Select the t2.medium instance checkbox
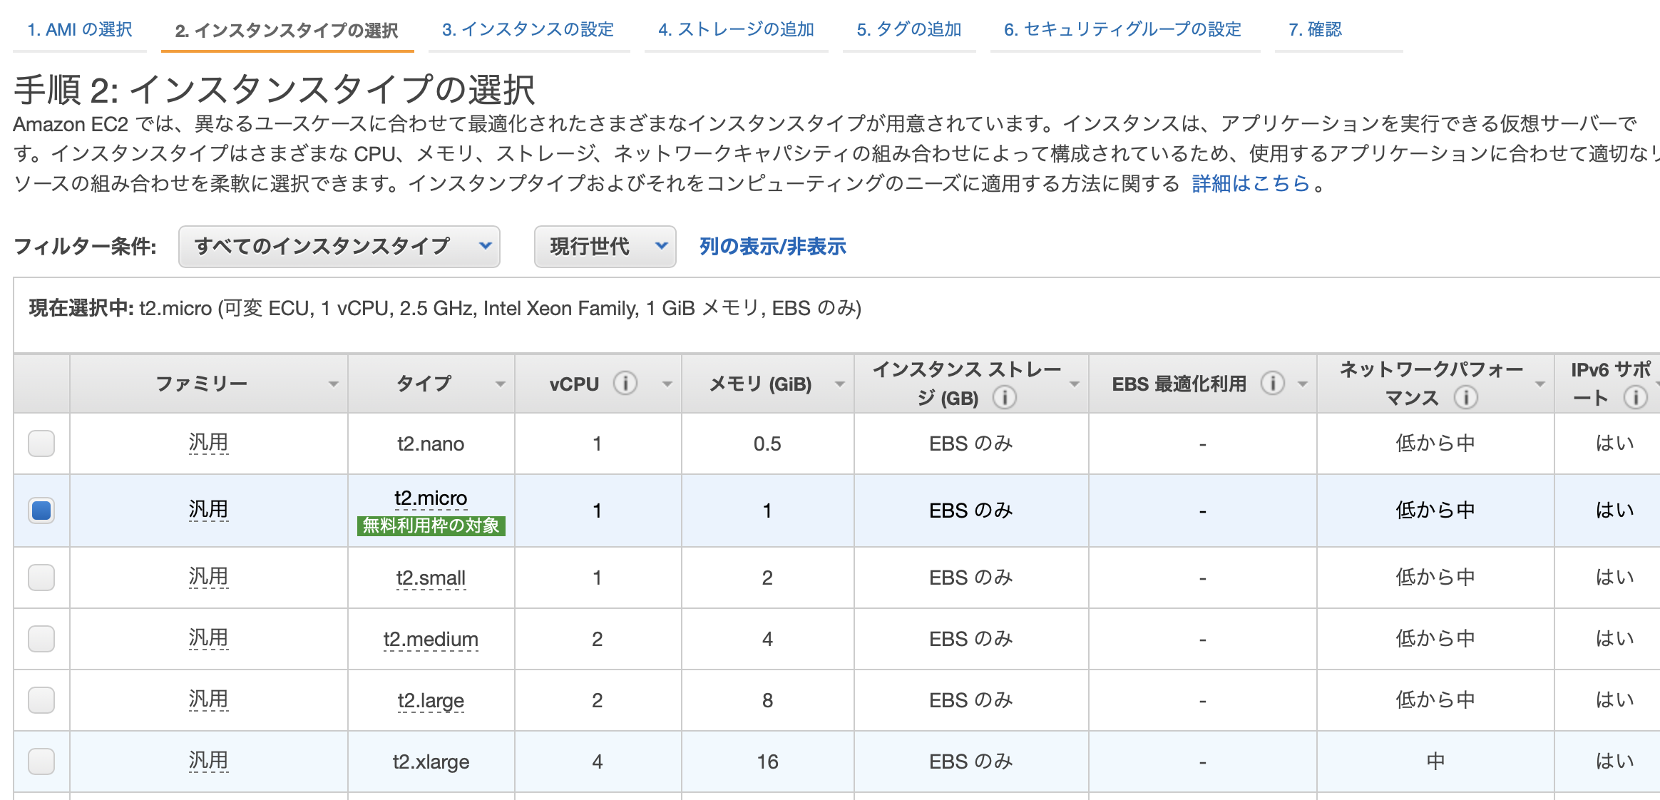Image resolution: width=1660 pixels, height=800 pixels. pos(41,639)
